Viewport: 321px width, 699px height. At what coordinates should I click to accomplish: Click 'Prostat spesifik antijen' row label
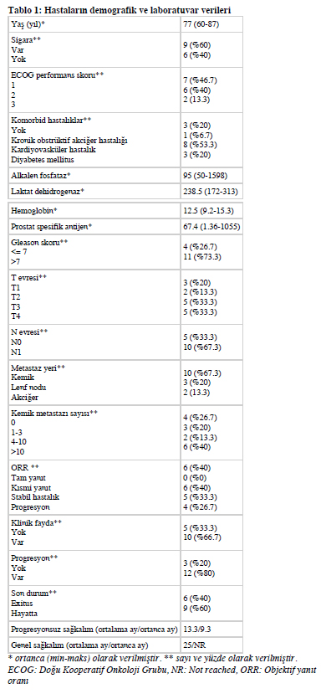[x=52, y=227]
